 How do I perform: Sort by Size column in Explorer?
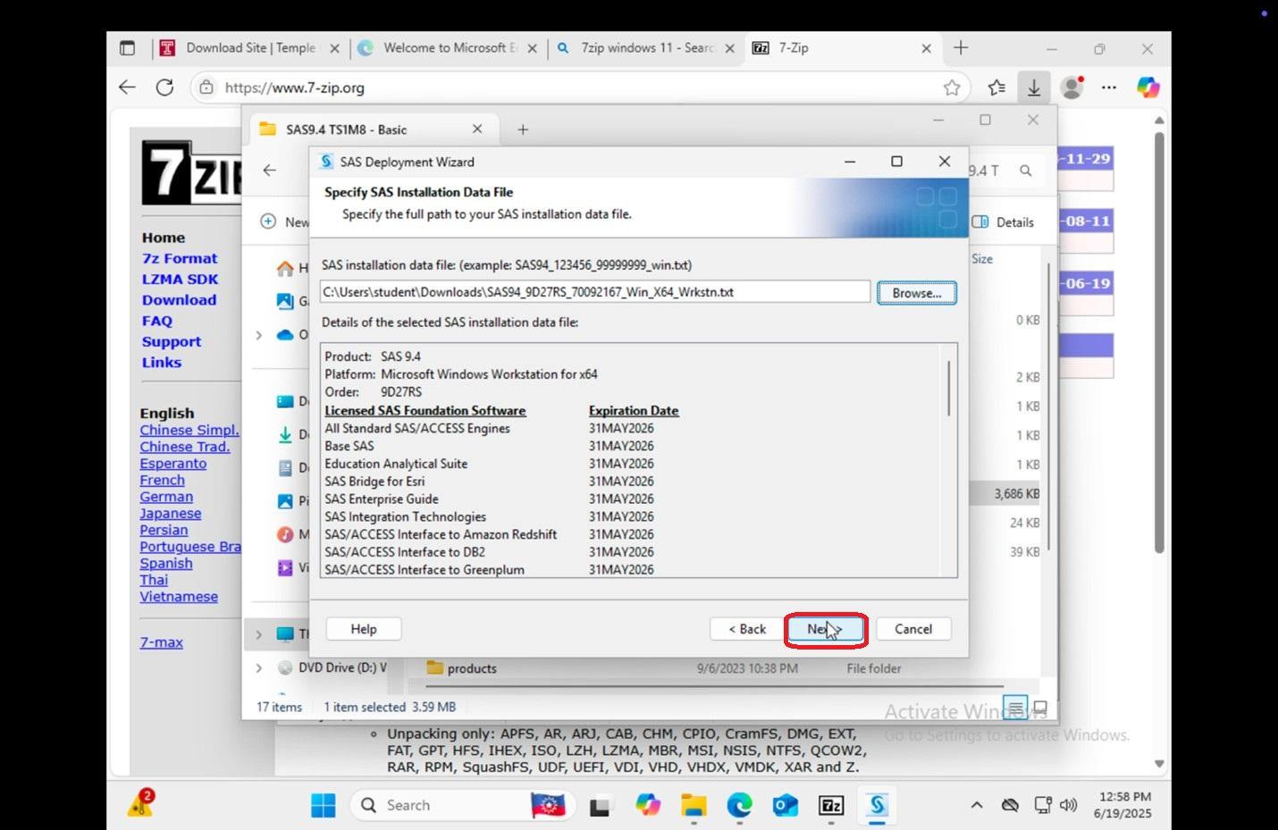coord(982,258)
